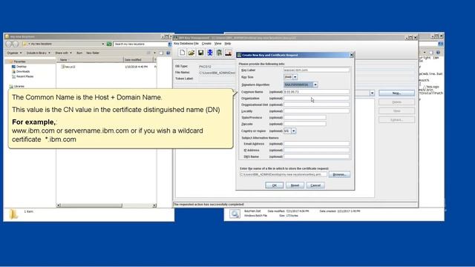Click the Explorer back navigation button
This screenshot has width=475, height=267.
[x=8, y=44]
